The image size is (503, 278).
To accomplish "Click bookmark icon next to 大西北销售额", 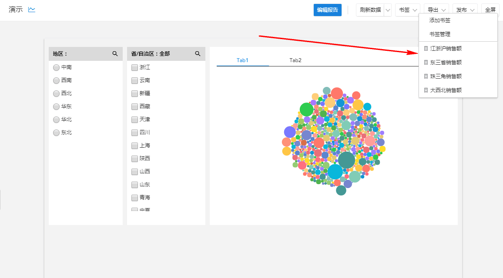I will click(x=426, y=90).
